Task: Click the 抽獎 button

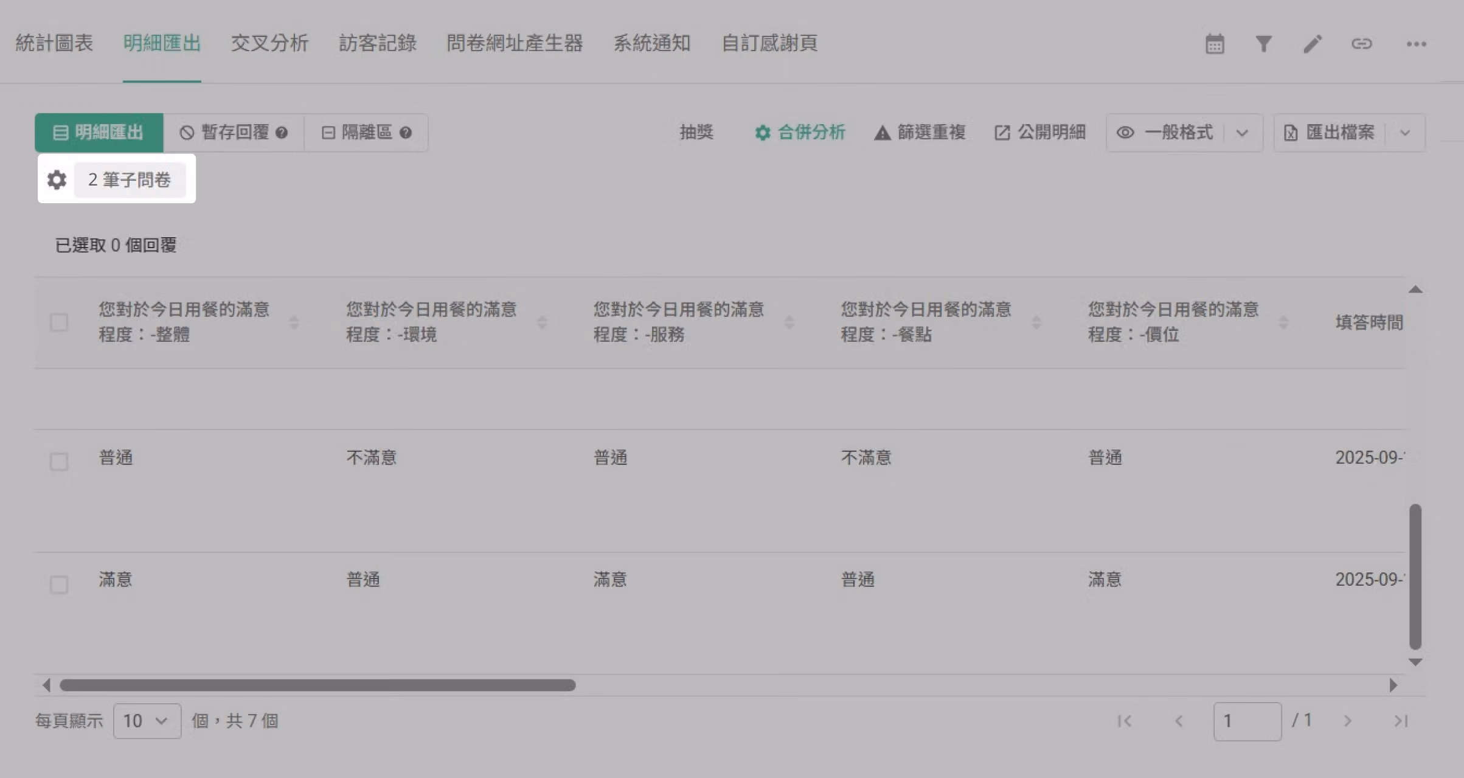Action: click(696, 133)
